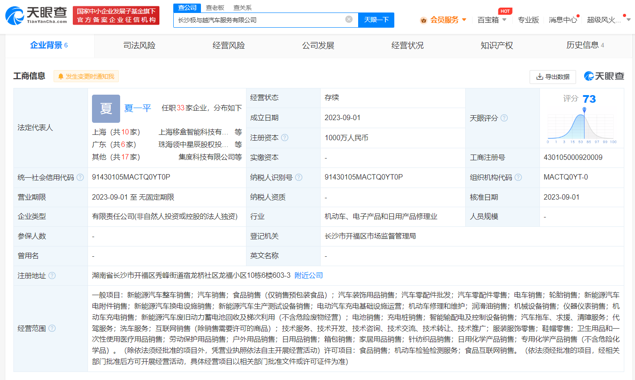Open the 专业版 link
Image resolution: width=635 pixels, height=380 pixels.
[x=528, y=20]
